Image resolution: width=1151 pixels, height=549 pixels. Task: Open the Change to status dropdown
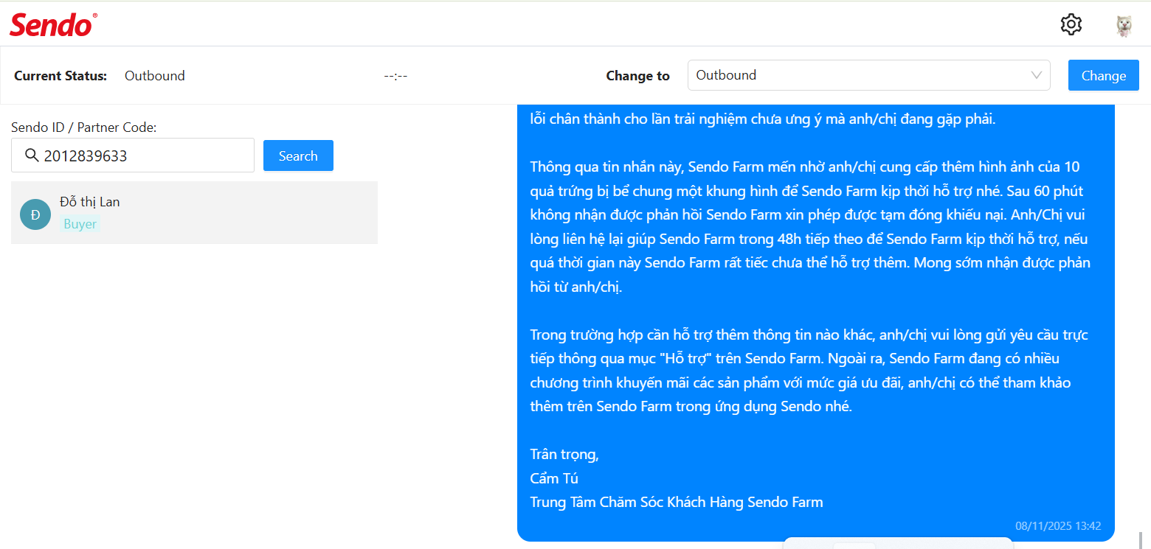(x=868, y=75)
